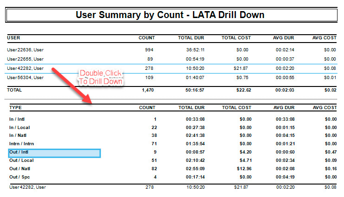This screenshot has width=344, height=197.
Task: Click the Out / Natl type entry
Action: coord(21,169)
